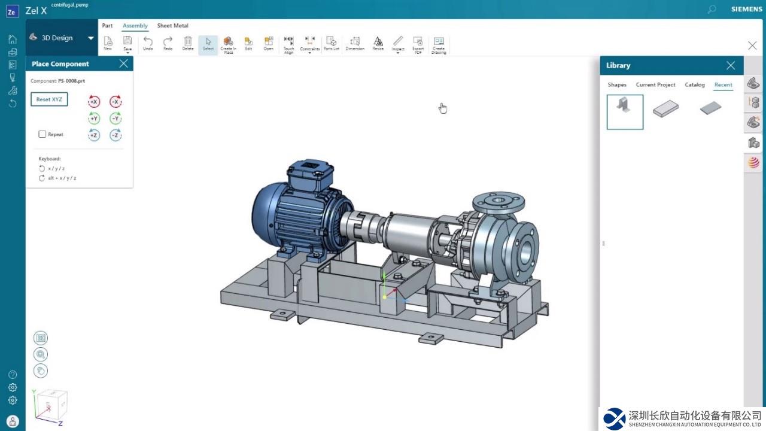The image size is (766, 431).
Task: Switch to the Sheet Metal tab
Action: click(x=172, y=26)
